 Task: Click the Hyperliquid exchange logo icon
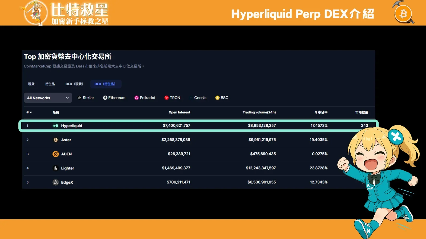click(56, 125)
